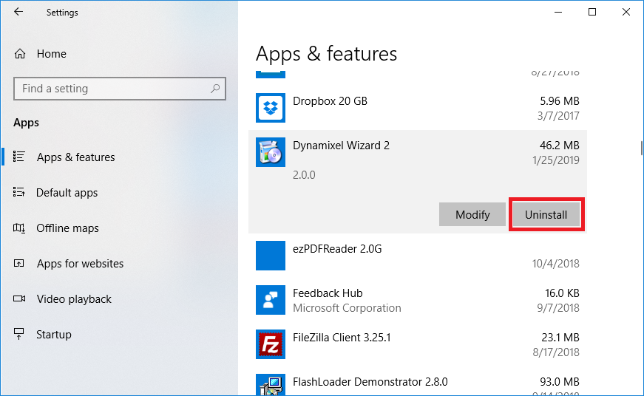Click the Dynamixel Wizard 2 app name
Image resolution: width=644 pixels, height=396 pixels.
(x=341, y=146)
